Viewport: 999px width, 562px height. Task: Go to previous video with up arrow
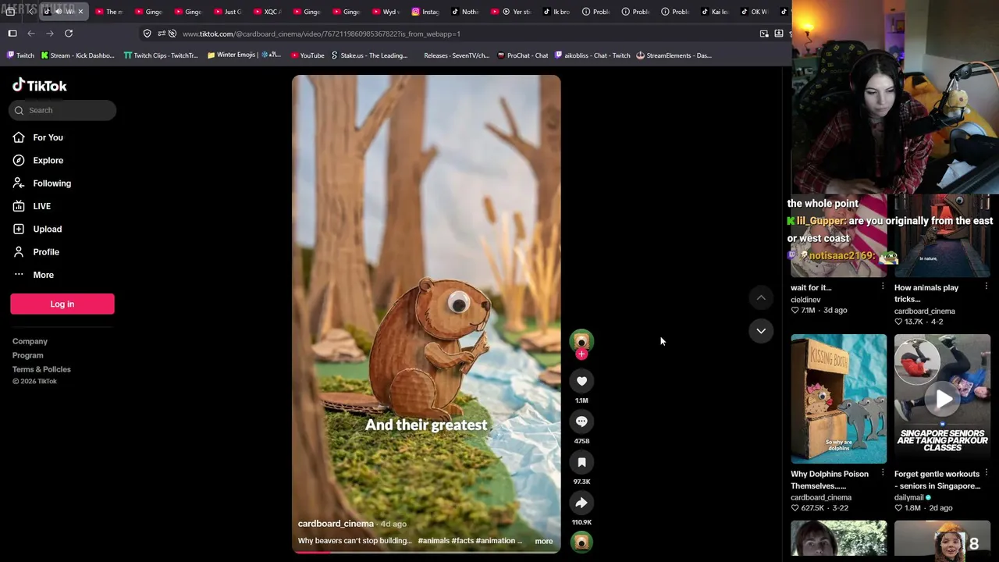(761, 297)
